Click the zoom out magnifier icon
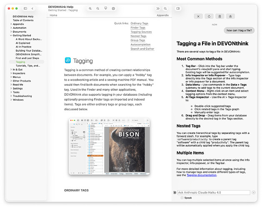This screenshot has width=262, height=208. (x=98, y=8)
